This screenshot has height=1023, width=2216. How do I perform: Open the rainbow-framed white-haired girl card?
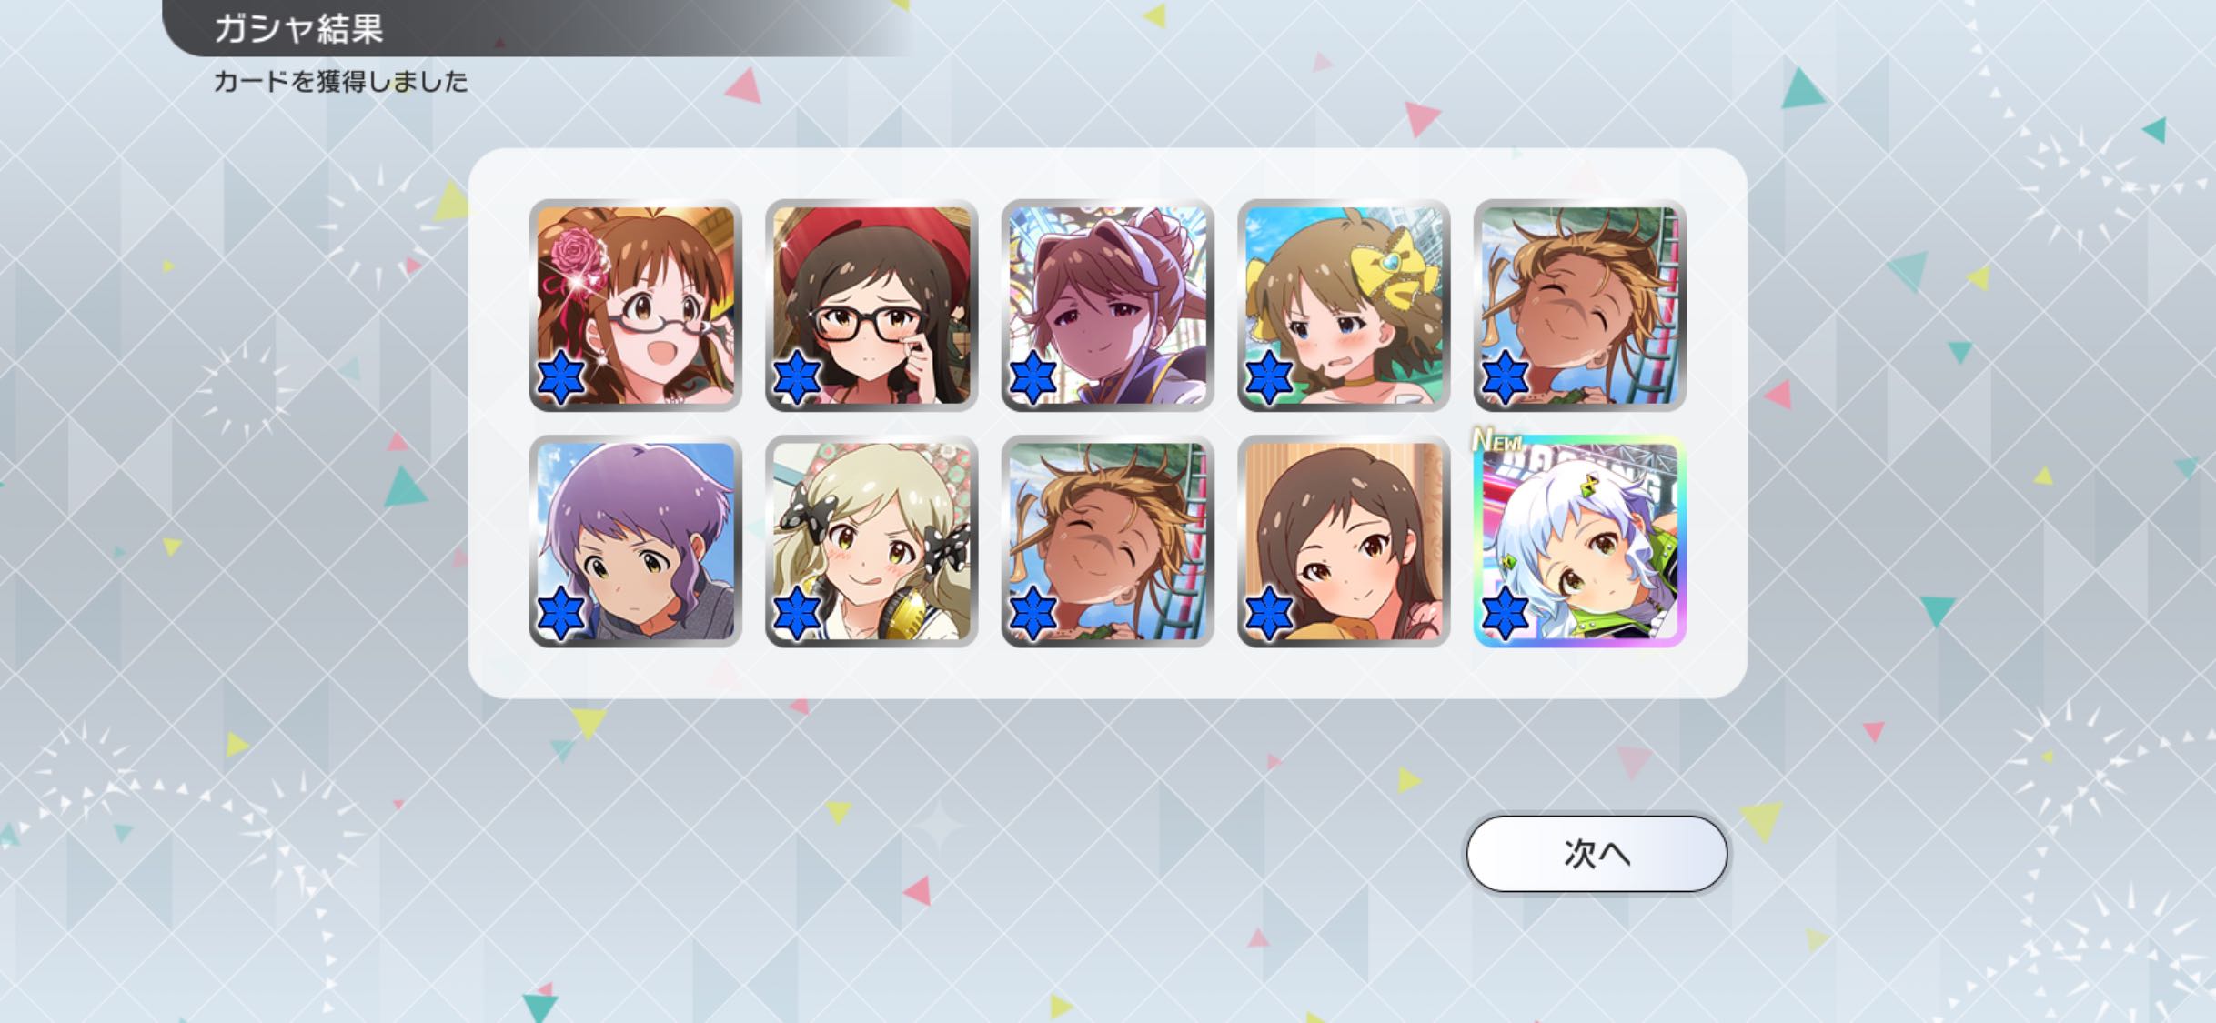pyautogui.click(x=1580, y=542)
